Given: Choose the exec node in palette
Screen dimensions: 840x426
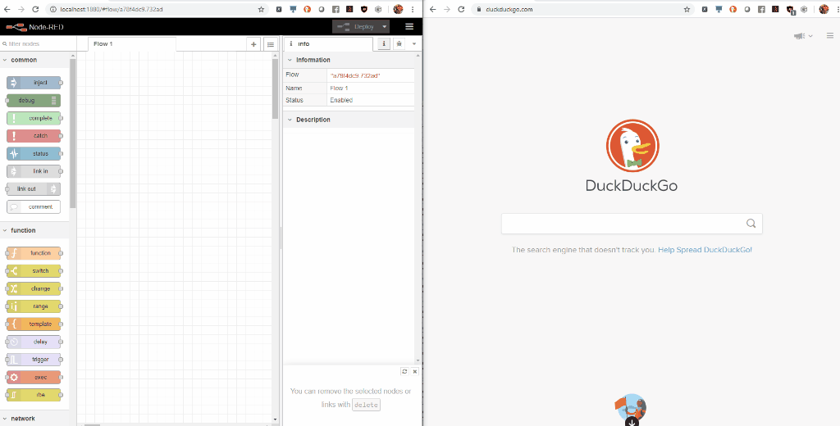Looking at the screenshot, I should [34, 378].
